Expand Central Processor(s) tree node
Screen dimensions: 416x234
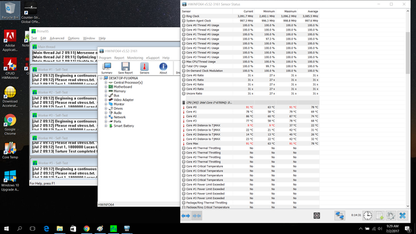coord(106,83)
